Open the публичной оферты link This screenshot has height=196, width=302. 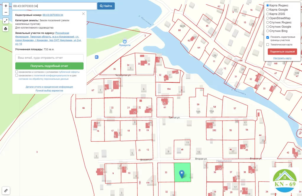(69, 72)
